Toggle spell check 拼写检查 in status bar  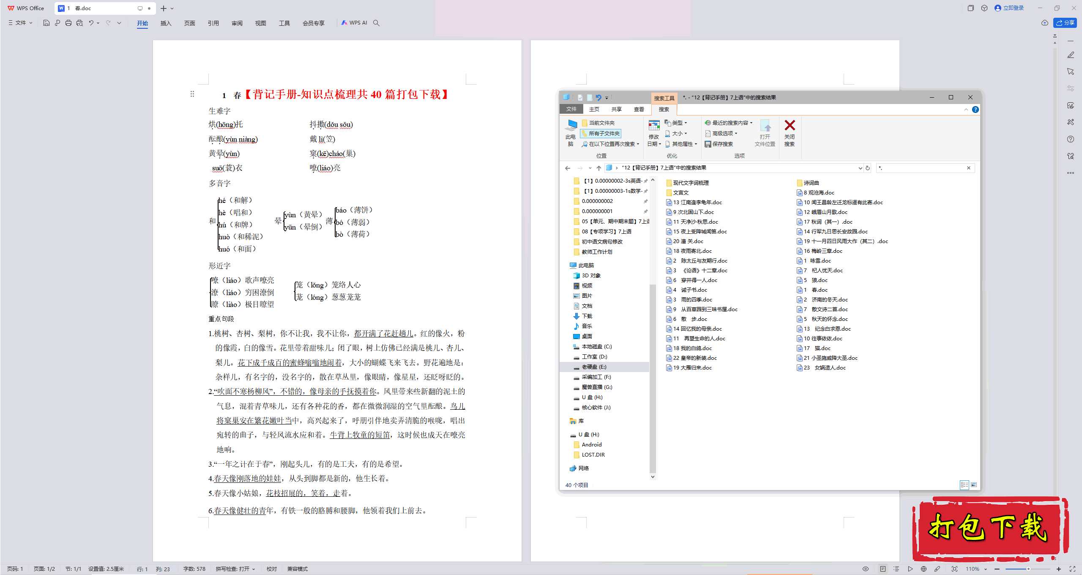[235, 569]
